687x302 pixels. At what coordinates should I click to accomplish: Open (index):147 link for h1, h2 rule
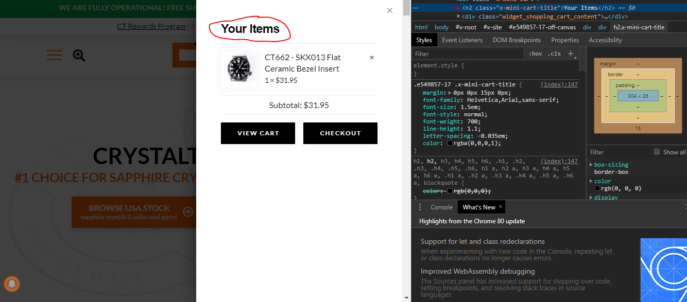pyautogui.click(x=559, y=161)
